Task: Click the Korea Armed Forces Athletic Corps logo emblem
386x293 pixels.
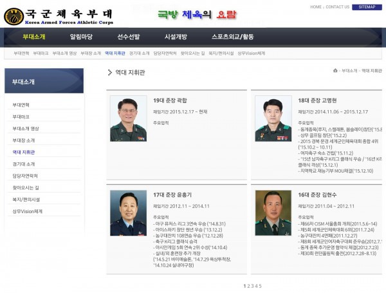Action: [14, 17]
